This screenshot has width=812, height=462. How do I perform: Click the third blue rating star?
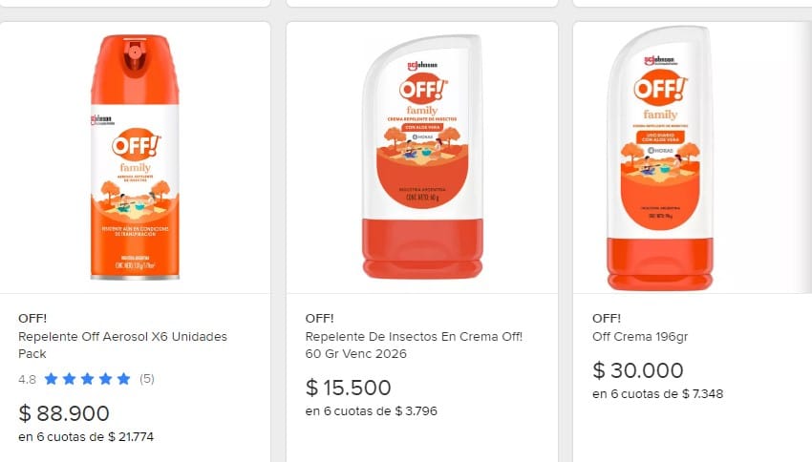pos(87,379)
